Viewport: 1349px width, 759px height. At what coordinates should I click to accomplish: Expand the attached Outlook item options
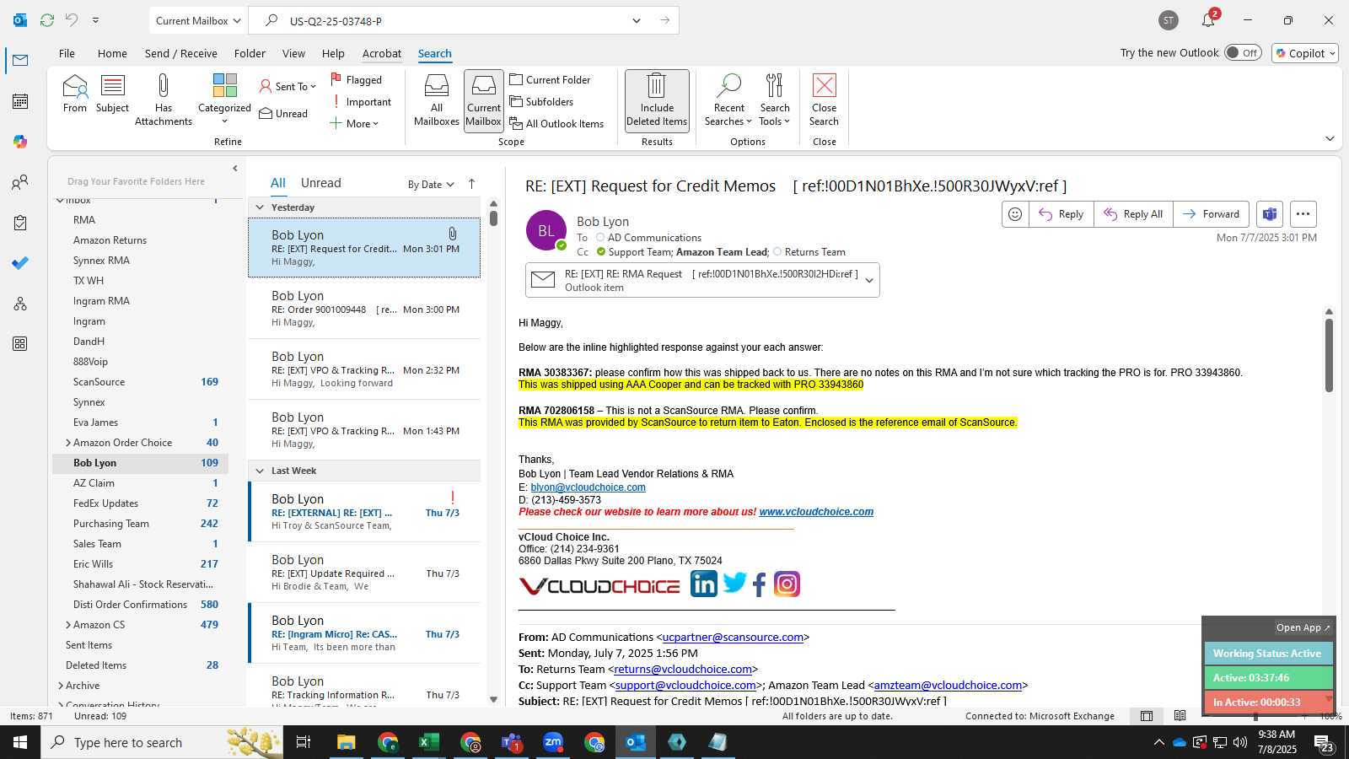869,281
